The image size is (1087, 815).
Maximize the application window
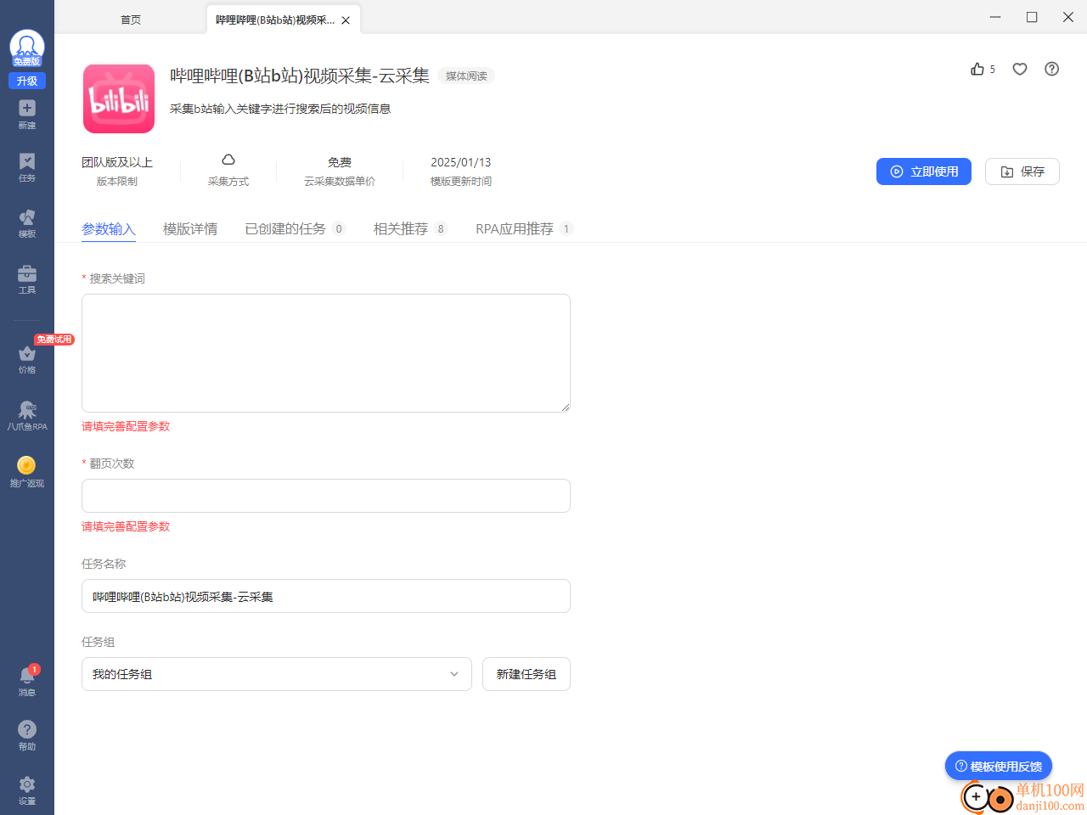(x=1032, y=17)
